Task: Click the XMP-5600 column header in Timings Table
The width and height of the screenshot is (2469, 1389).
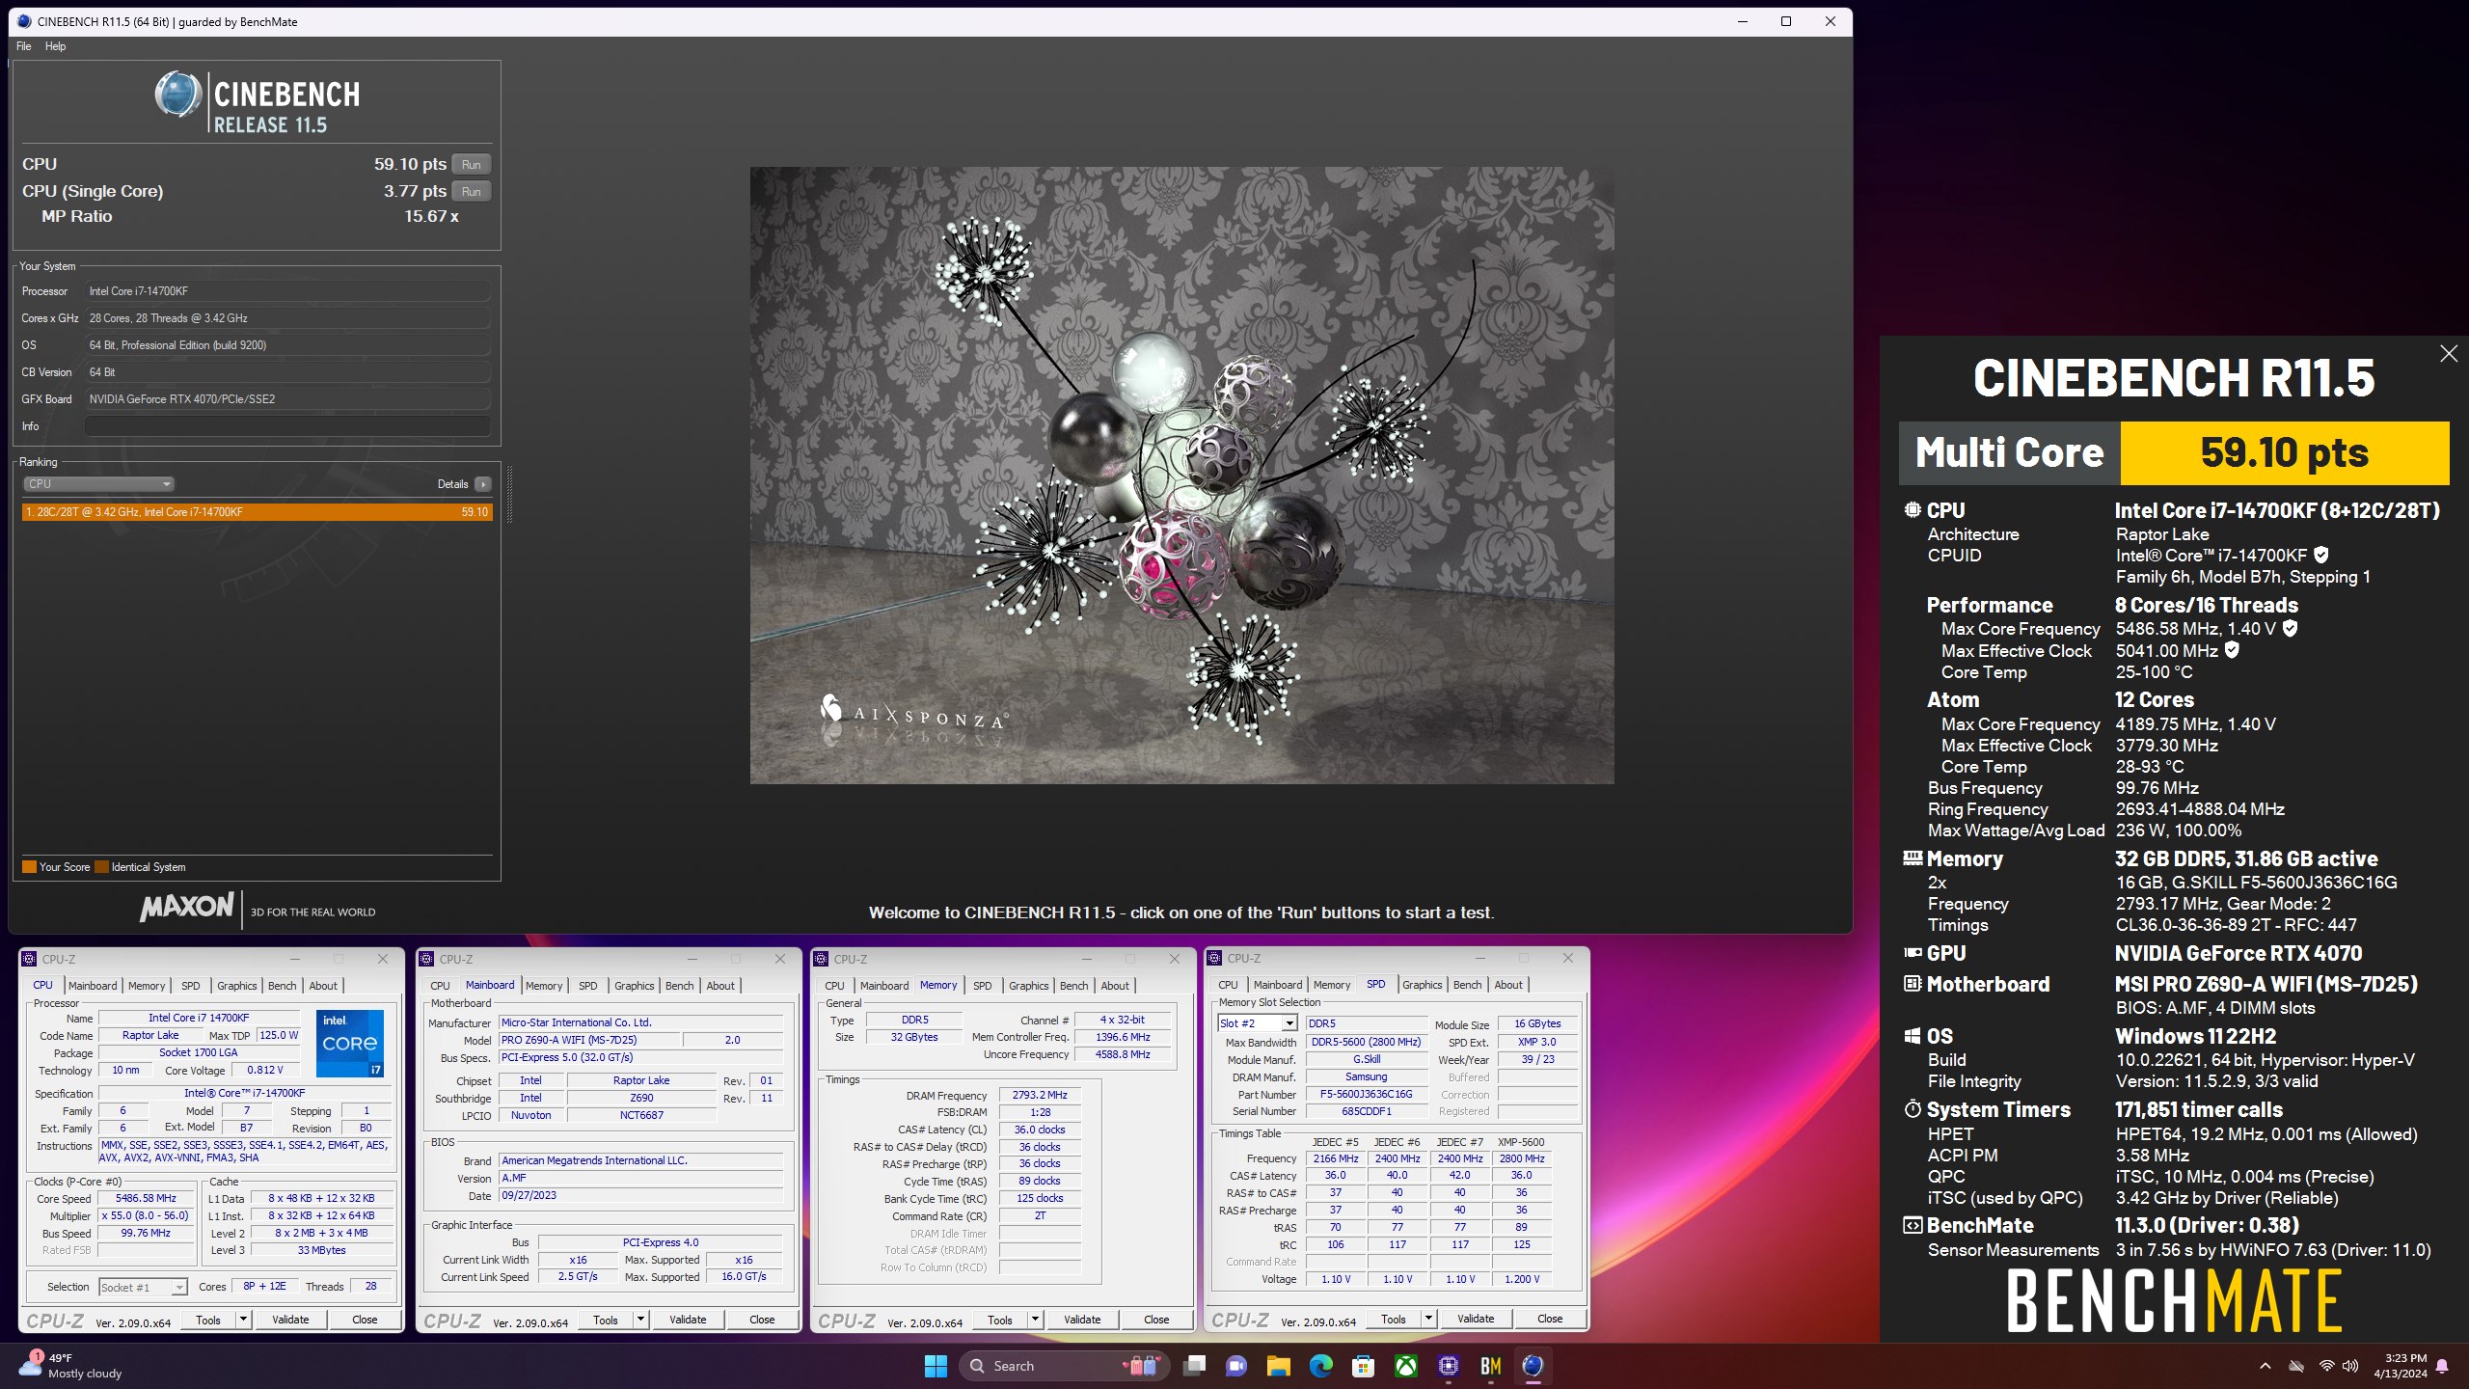Action: point(1521,1142)
